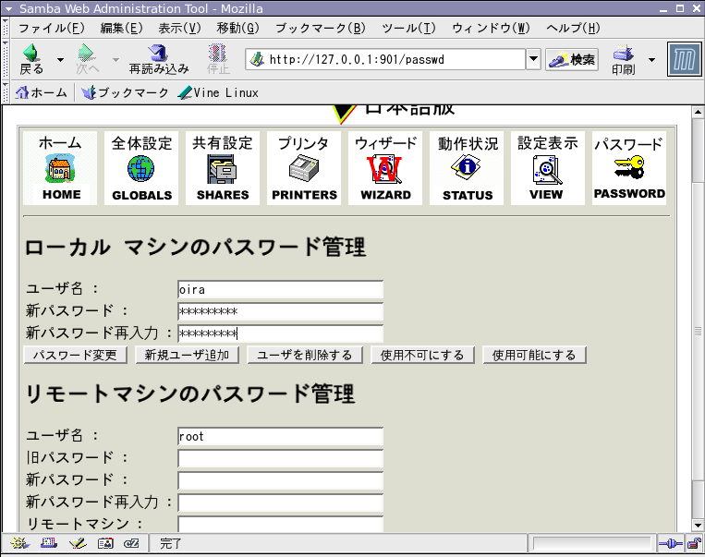This screenshot has height=557, width=705.
Task: Click the 検索 search button
Action: coord(572,59)
